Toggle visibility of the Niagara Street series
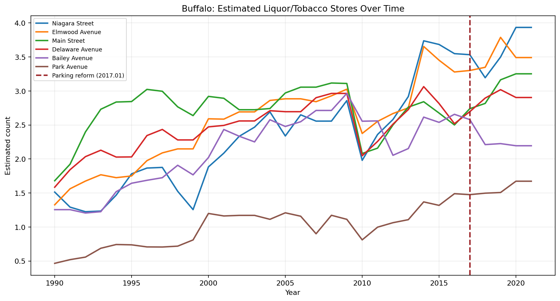Screen dimensions: 560x301 pyautogui.click(x=72, y=23)
